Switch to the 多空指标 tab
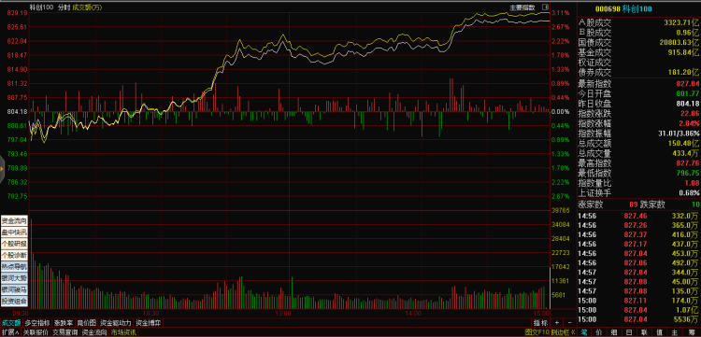 pyautogui.click(x=37, y=323)
